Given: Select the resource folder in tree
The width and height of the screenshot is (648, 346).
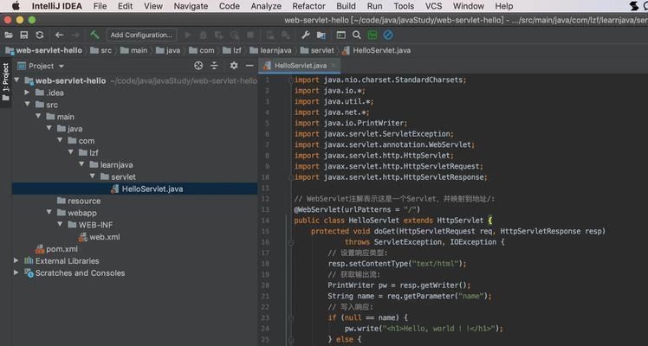Looking at the screenshot, I should (79, 201).
